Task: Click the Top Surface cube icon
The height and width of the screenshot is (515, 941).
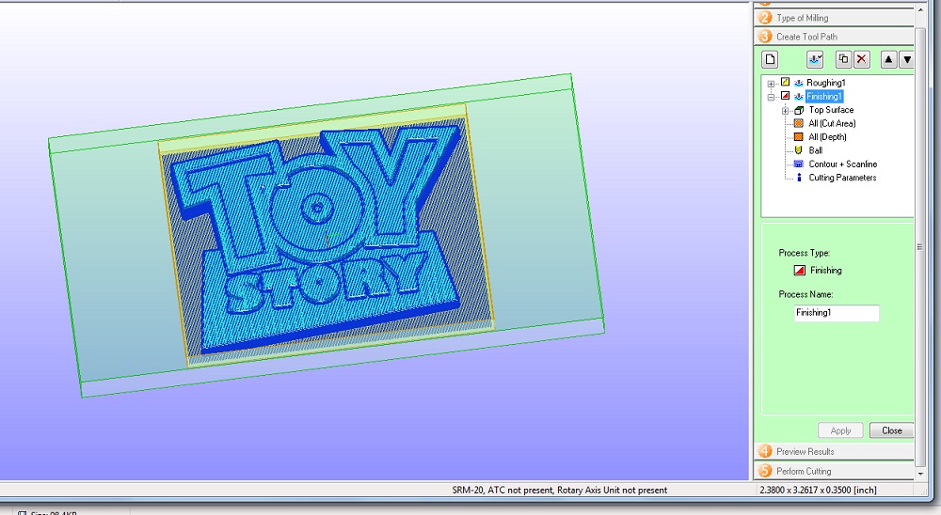Action: click(x=799, y=110)
